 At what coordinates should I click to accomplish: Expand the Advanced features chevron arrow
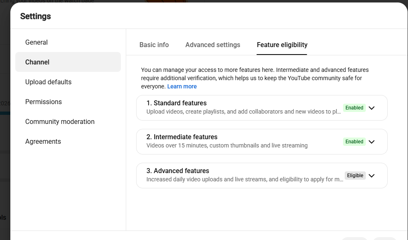click(x=372, y=176)
